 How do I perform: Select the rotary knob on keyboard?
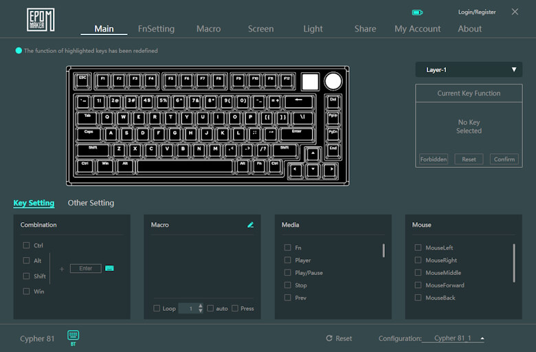(333, 81)
